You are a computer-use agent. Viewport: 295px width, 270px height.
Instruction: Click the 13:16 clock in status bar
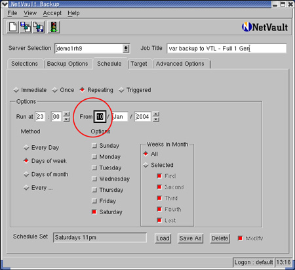point(283,262)
